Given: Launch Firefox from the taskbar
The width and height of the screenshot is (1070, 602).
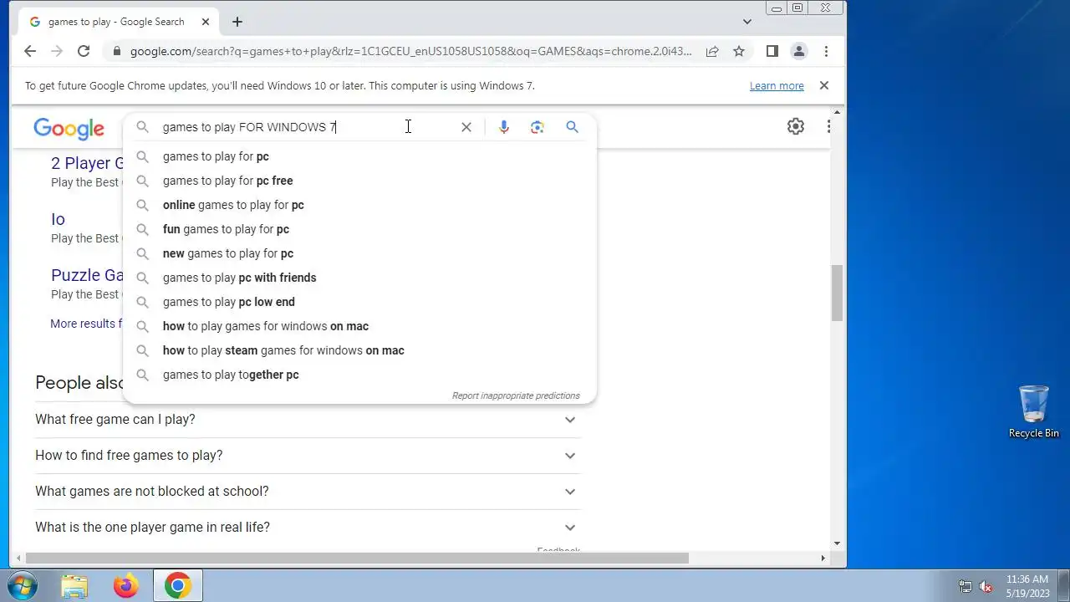Looking at the screenshot, I should pos(126,586).
